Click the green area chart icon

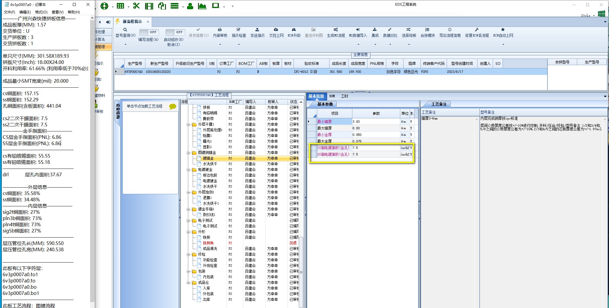(202, 6)
